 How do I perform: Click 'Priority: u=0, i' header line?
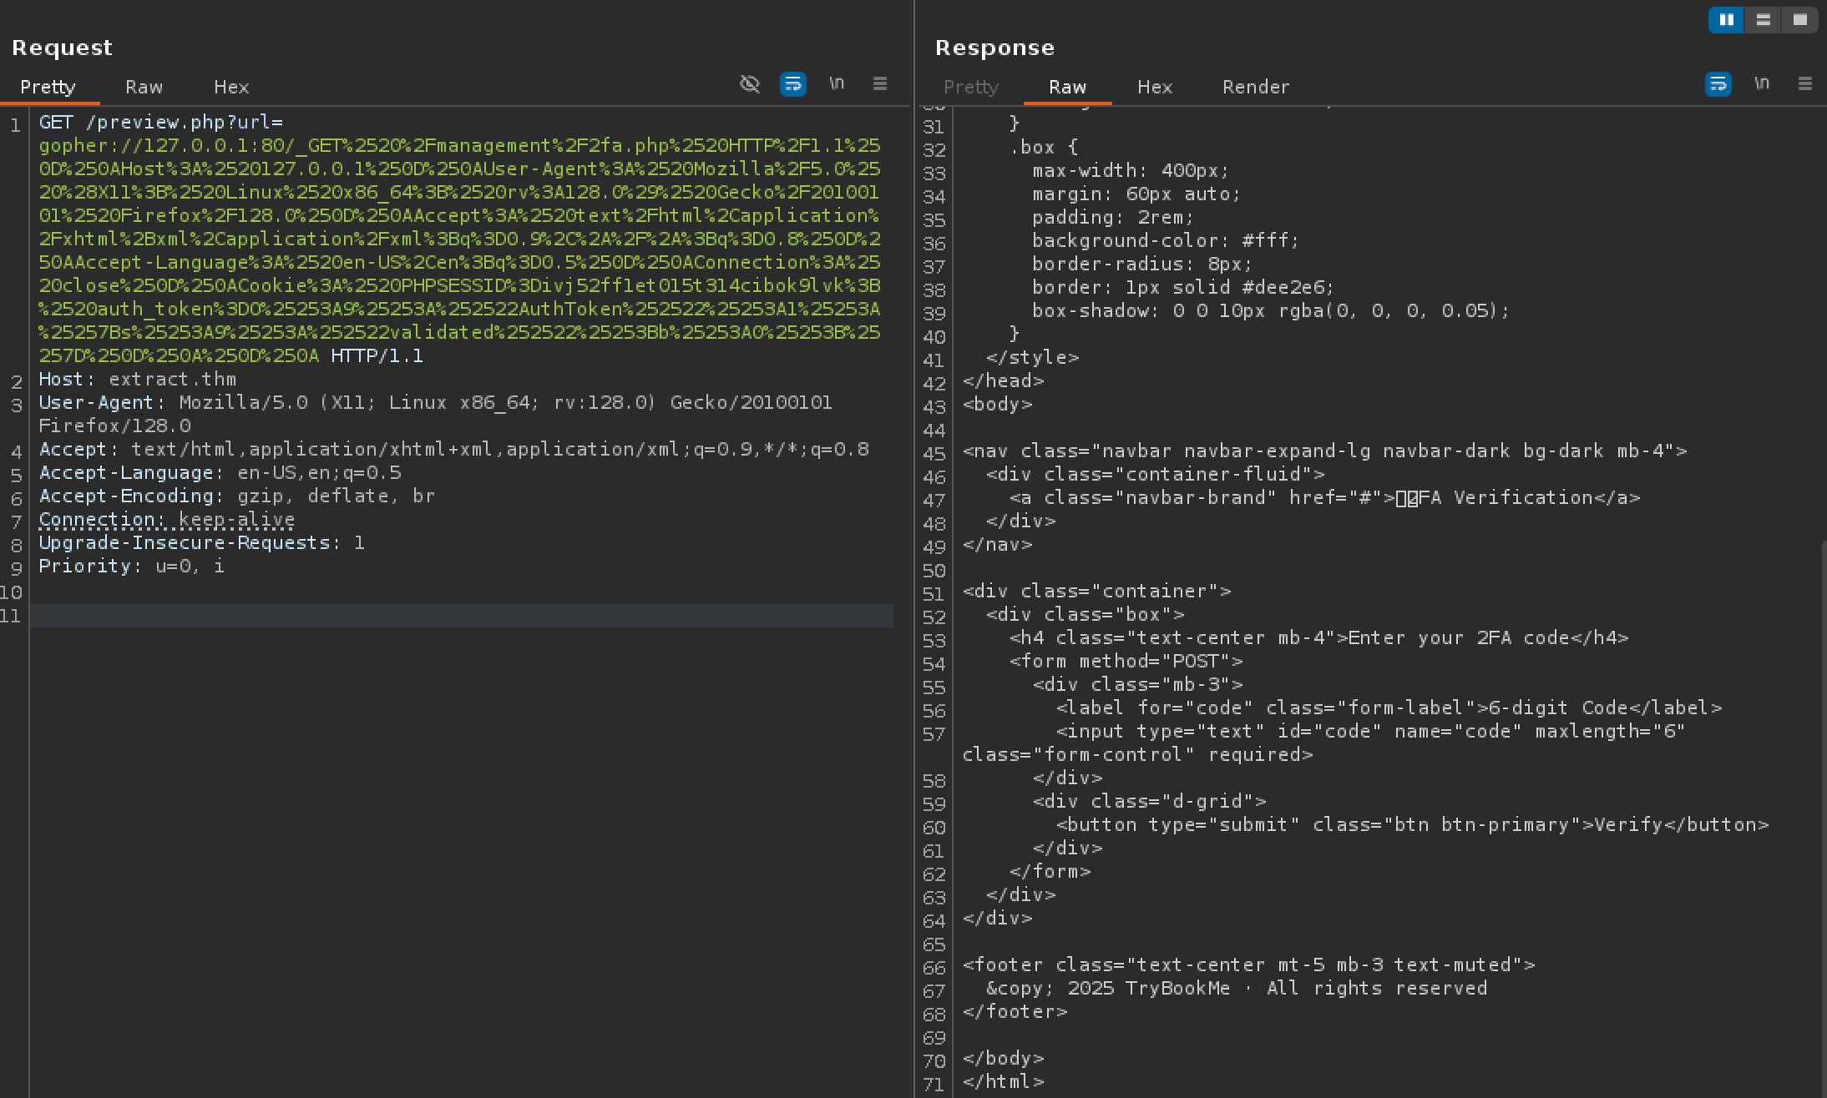pos(132,566)
